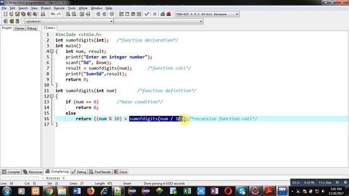Click the red Delete profiling information icon
The width and height of the screenshot is (349, 196).
169,14
